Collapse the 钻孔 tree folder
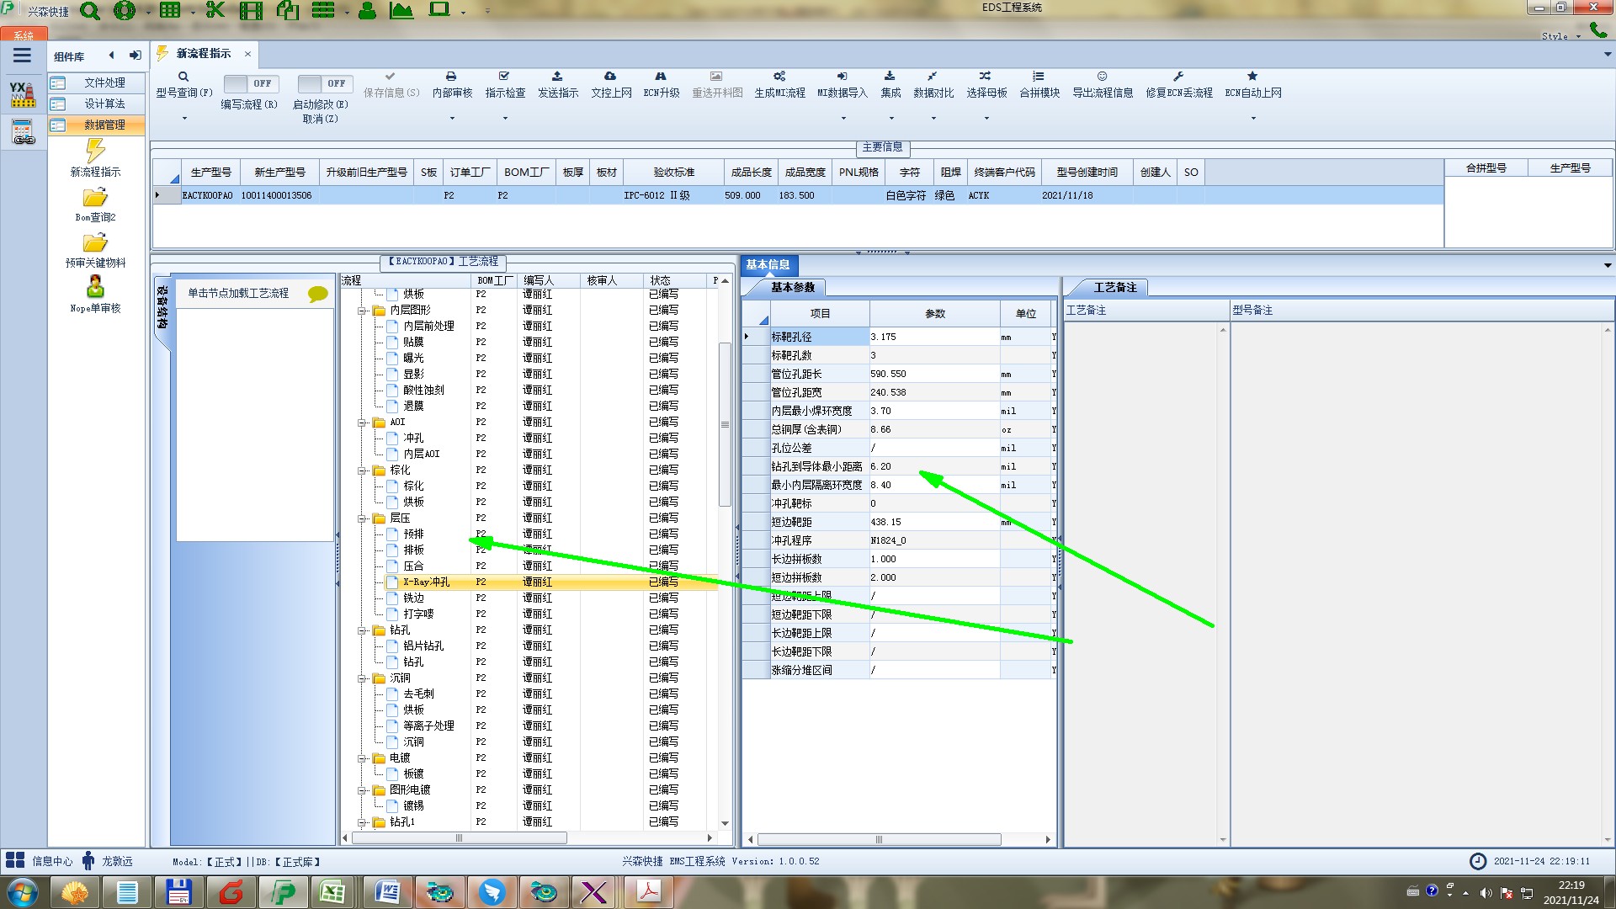Screen dimensions: 1616x909 coord(363,630)
